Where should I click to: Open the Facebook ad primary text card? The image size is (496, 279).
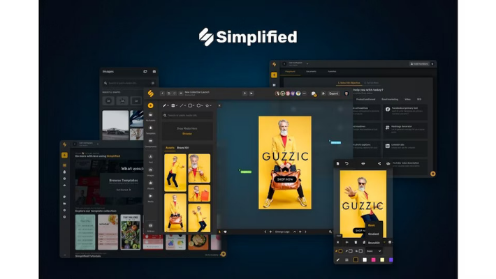(x=405, y=111)
